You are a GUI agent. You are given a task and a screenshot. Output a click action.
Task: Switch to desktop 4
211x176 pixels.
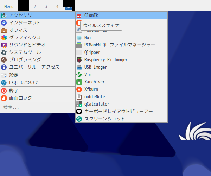(57, 6)
